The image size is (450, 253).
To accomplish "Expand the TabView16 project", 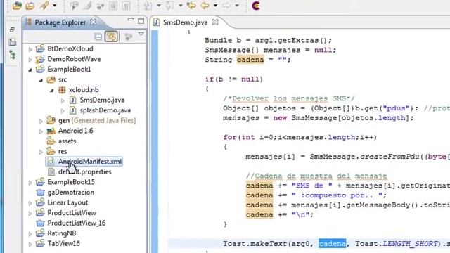I will click(x=30, y=244).
